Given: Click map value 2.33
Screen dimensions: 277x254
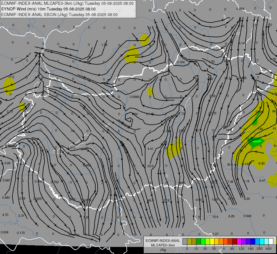Looking at the screenshot, I should tap(212, 96).
